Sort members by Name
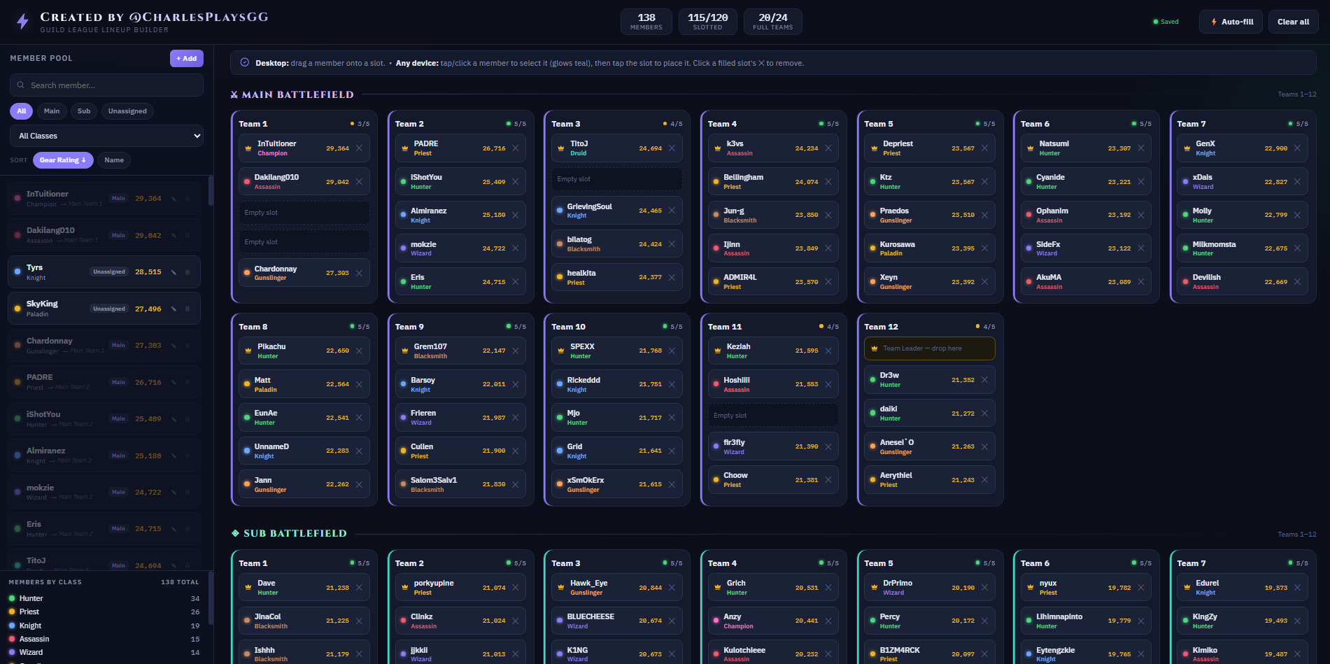1330x664 pixels. point(114,160)
